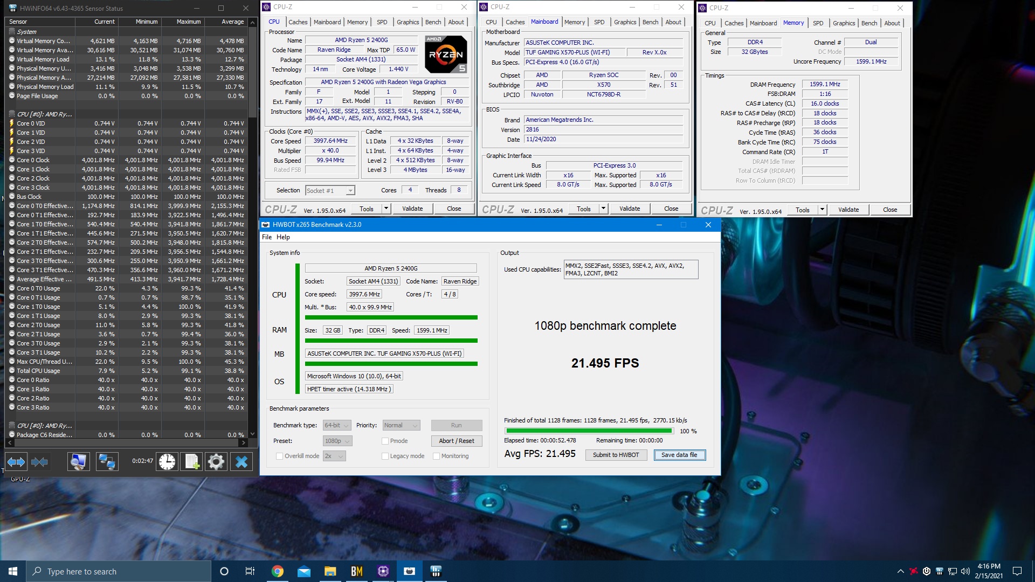Click Save data file button

(679, 455)
